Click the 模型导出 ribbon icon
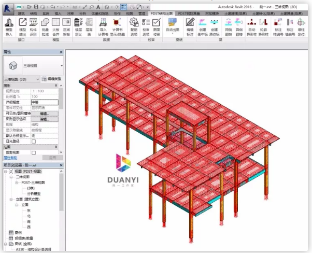Viewport: 312px width, 253px height. click(23, 24)
